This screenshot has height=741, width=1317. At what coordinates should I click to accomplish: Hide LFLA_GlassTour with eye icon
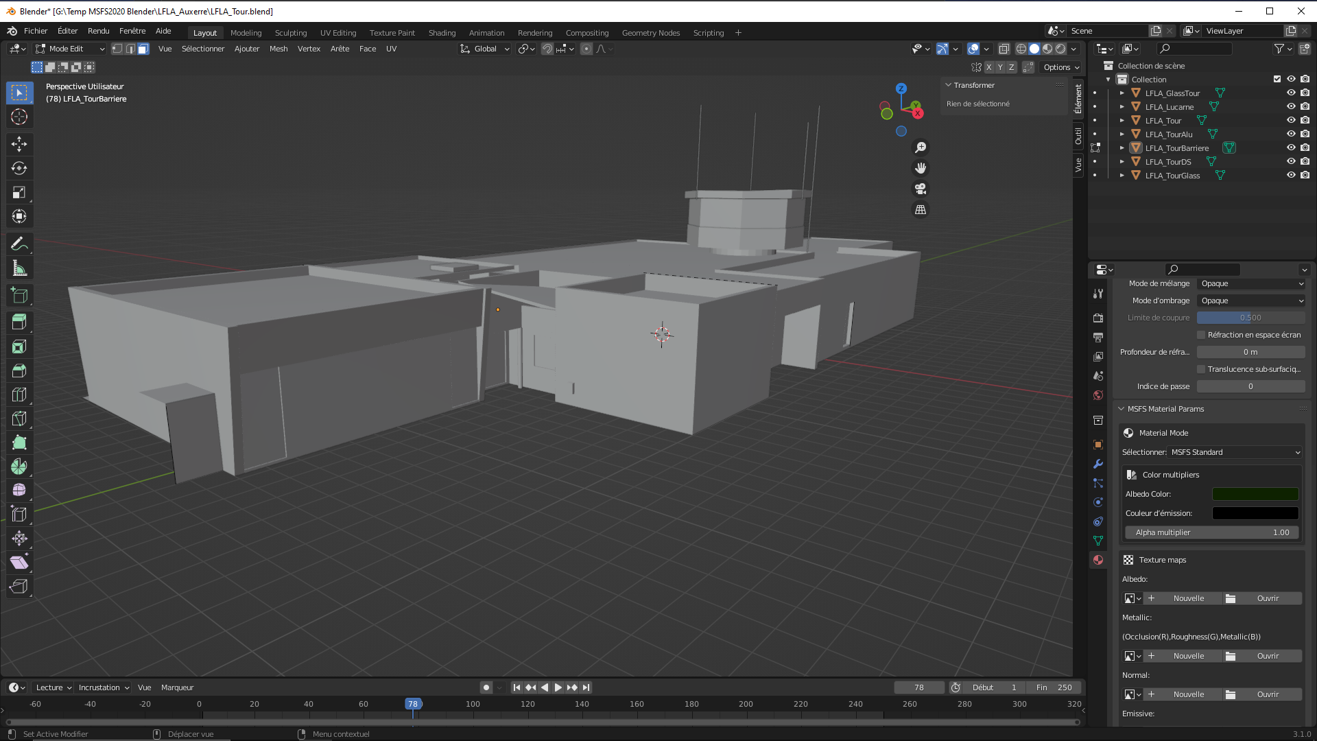(1291, 93)
